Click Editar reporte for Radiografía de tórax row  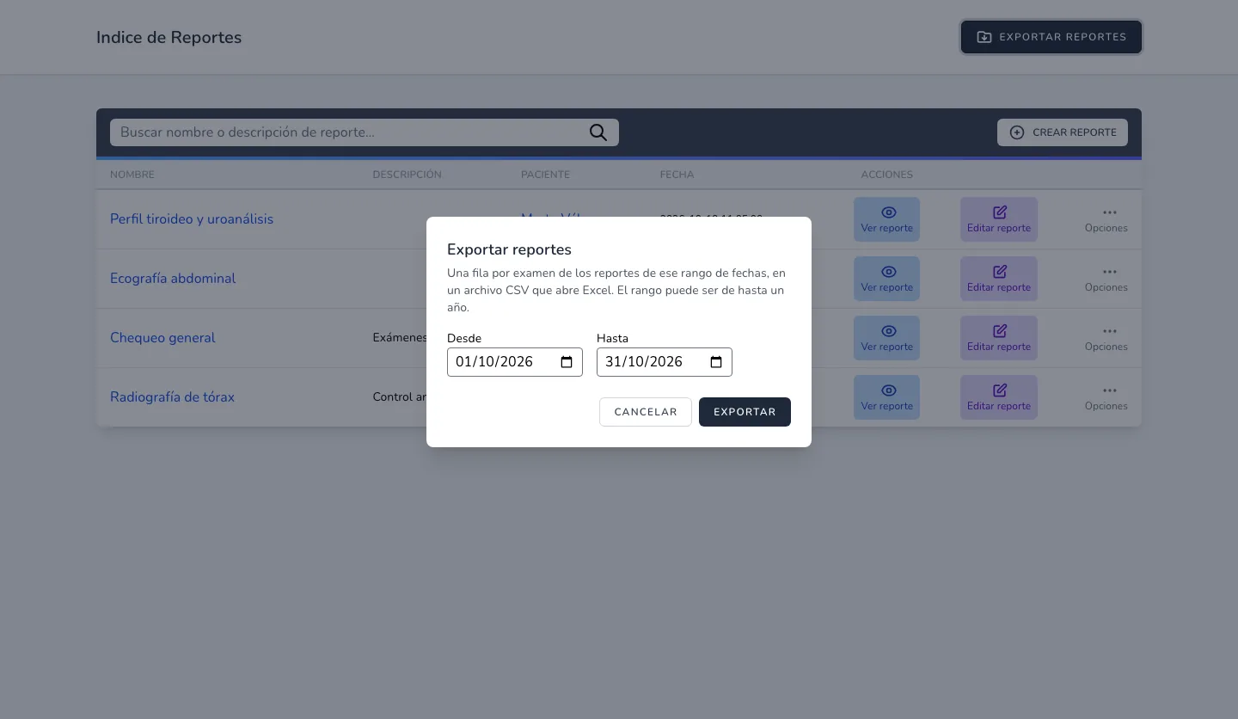[999, 397]
